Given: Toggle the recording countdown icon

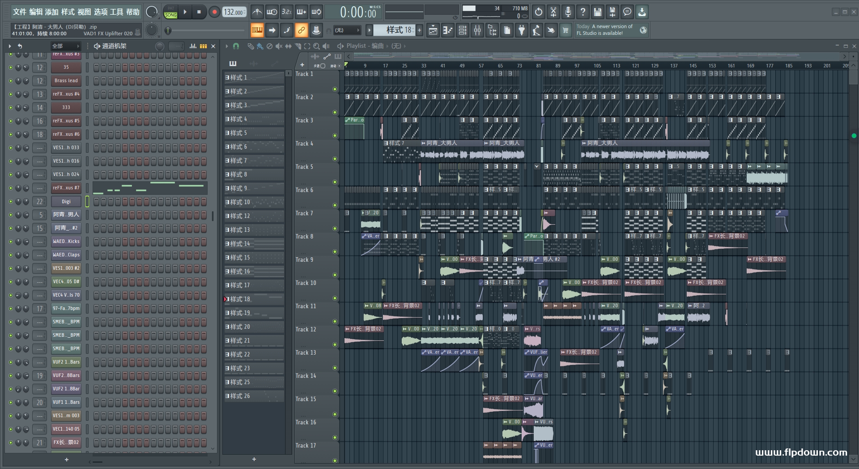Looking at the screenshot, I should tap(286, 12).
